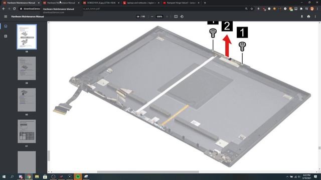Close the jpg image tab
The image size is (321, 180).
click(118, 3)
